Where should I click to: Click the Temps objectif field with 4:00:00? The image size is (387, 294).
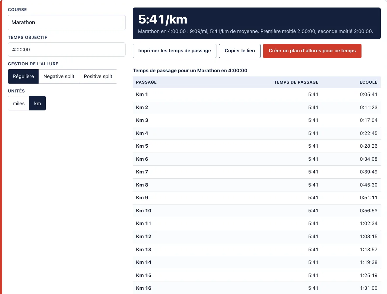tap(67, 50)
